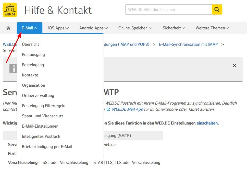This screenshot has height=169, width=247.
Task: Open the external WEB.DE Mail App link icon
Action: [108, 109]
